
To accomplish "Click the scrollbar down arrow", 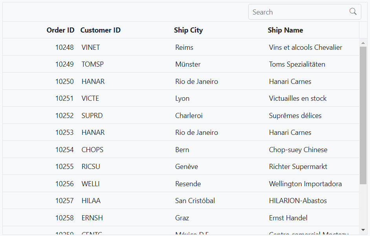I will [x=363, y=230].
